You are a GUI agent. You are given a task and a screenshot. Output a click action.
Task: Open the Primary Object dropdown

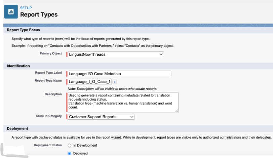coord(116,54)
